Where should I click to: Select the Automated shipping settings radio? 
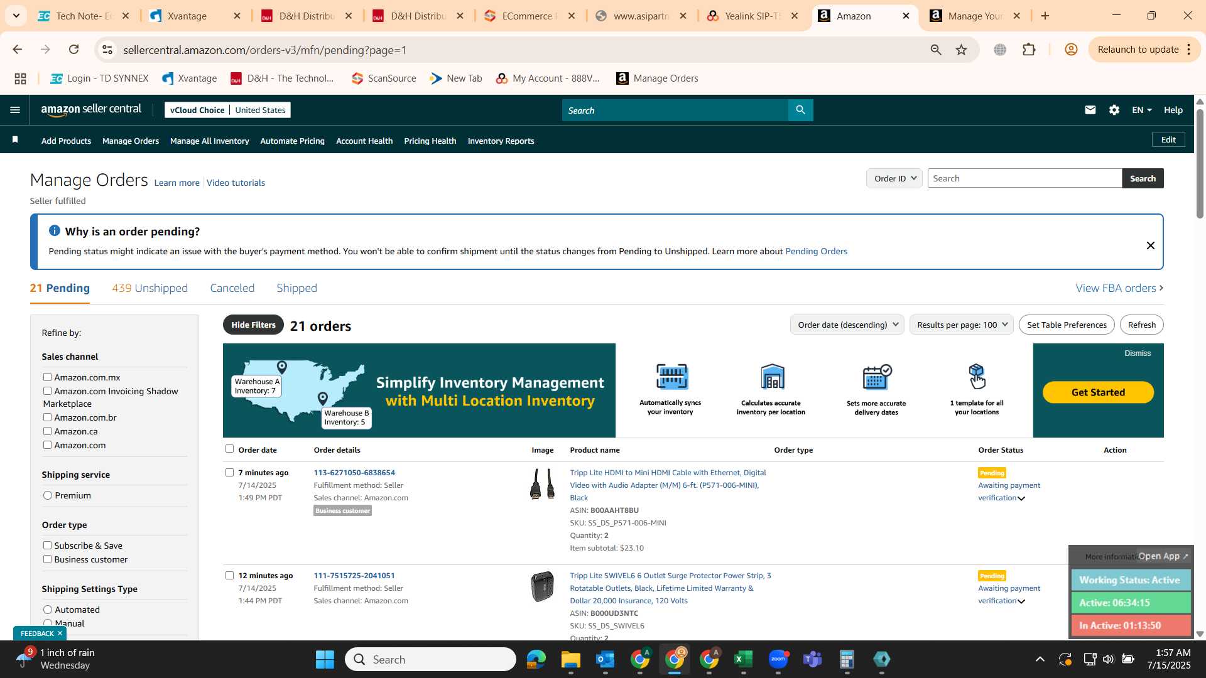point(48,610)
